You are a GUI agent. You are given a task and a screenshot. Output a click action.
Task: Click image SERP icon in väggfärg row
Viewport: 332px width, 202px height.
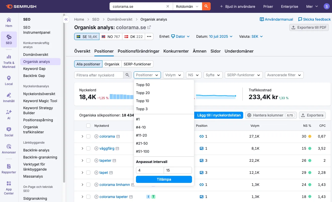[202, 148]
